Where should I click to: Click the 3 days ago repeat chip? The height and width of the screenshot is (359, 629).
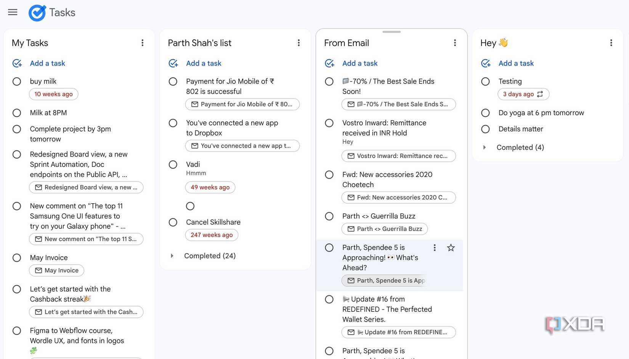click(523, 94)
